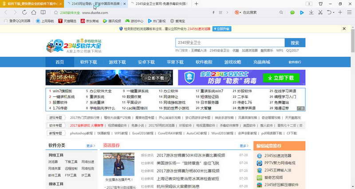Open 爱奇艺视频 in the recommended list
Screen dimensions: 355x189
[x=273, y=177]
